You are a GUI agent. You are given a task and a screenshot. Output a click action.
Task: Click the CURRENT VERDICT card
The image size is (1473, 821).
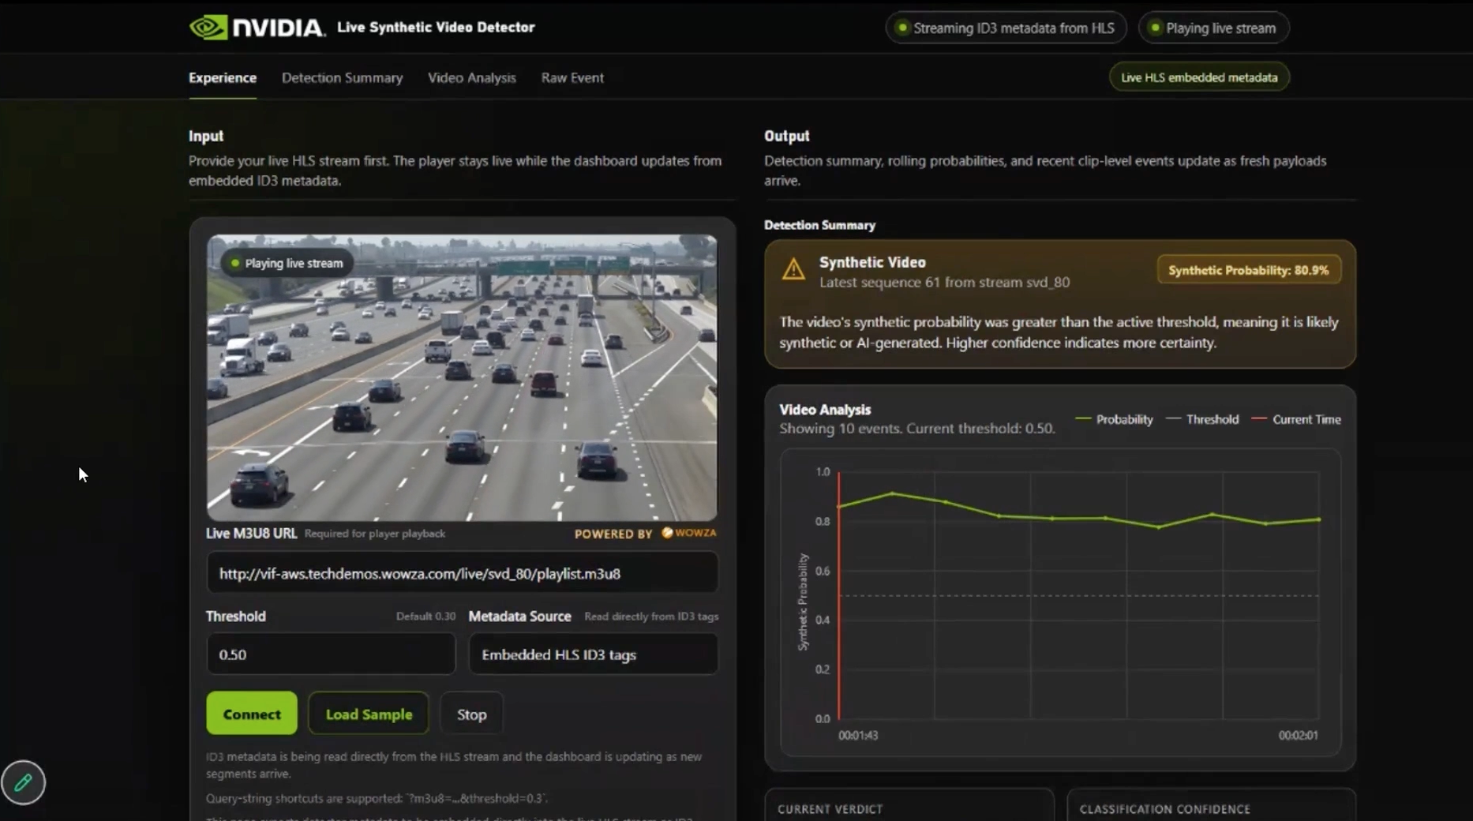pos(909,805)
